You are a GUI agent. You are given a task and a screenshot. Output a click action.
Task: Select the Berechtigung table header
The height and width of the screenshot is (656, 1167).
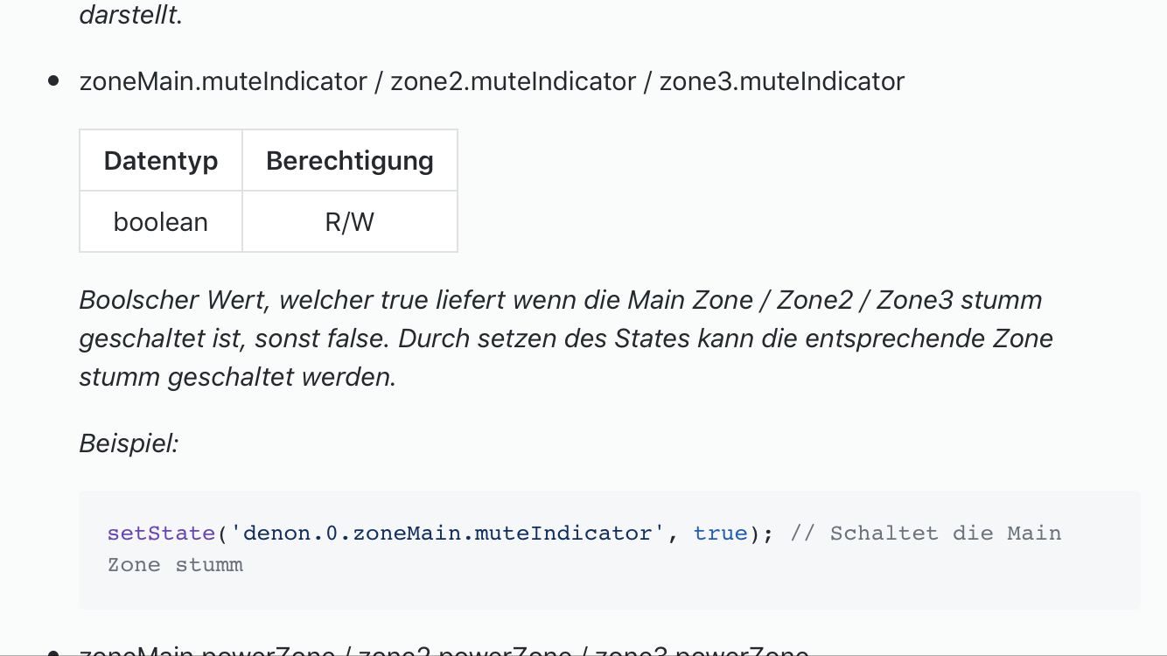click(350, 161)
